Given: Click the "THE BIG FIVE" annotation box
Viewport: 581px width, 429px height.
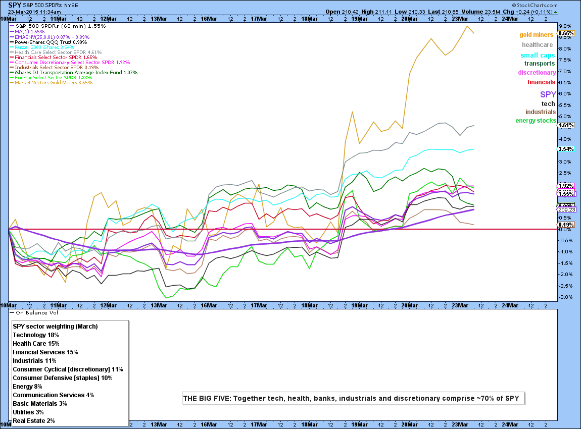Looking at the screenshot, I should (353, 398).
